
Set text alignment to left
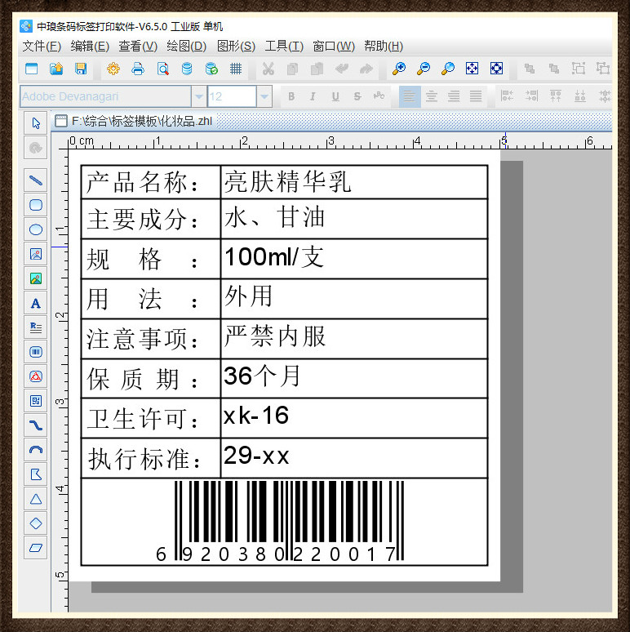pyautogui.click(x=410, y=96)
